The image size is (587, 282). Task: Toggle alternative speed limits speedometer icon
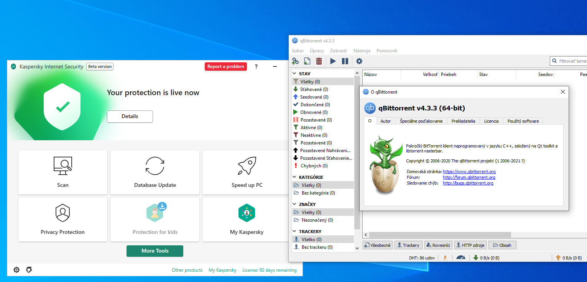pyautogui.click(x=461, y=258)
